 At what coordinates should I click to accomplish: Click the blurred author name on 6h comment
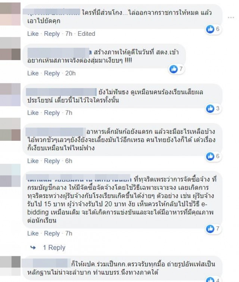tap(56, 131)
